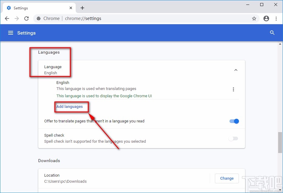Open the Settings hamburger menu
Image resolution: width=283 pixels, height=193 pixels.
point(11,33)
